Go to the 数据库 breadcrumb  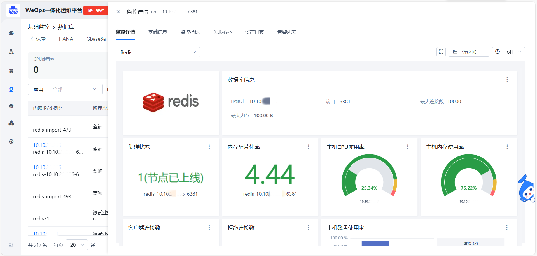point(66,27)
